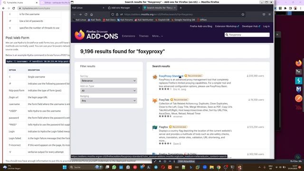Open Developer Hub link
This screenshot has height=171, width=304.
pyautogui.click(x=251, y=26)
